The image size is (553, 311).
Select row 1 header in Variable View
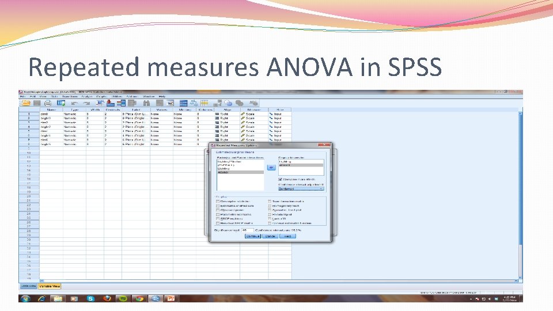pos(29,114)
